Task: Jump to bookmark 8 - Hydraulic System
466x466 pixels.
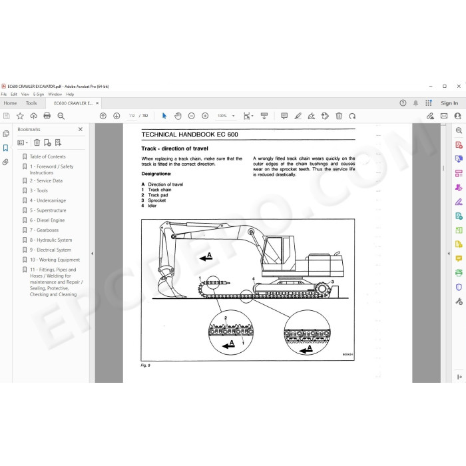Action: 51,240
